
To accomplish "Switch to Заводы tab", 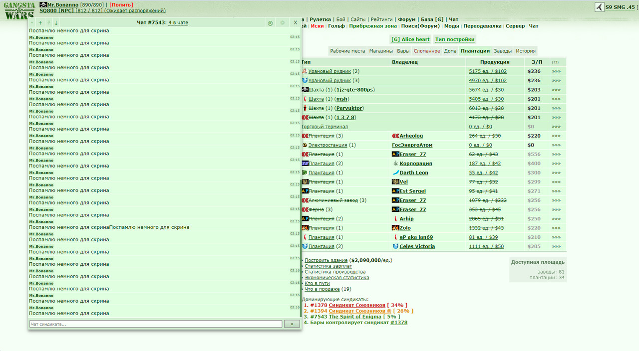I will (x=503, y=51).
